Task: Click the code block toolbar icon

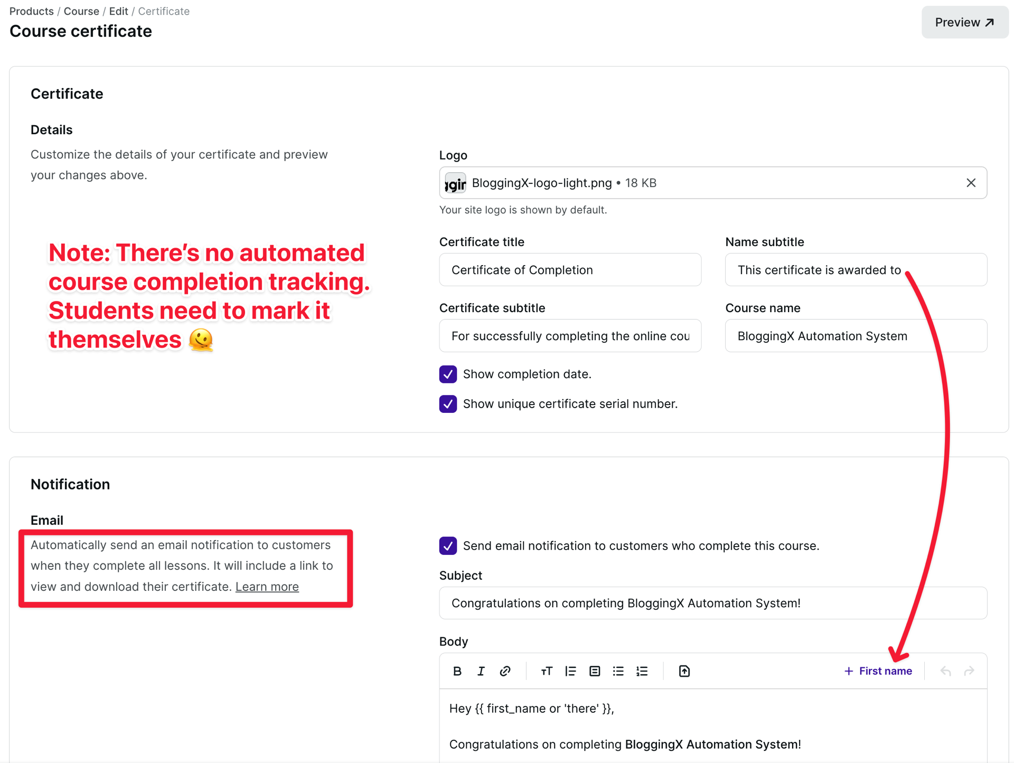Action: click(x=595, y=671)
